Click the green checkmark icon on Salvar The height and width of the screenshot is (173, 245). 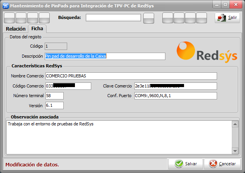(179, 164)
